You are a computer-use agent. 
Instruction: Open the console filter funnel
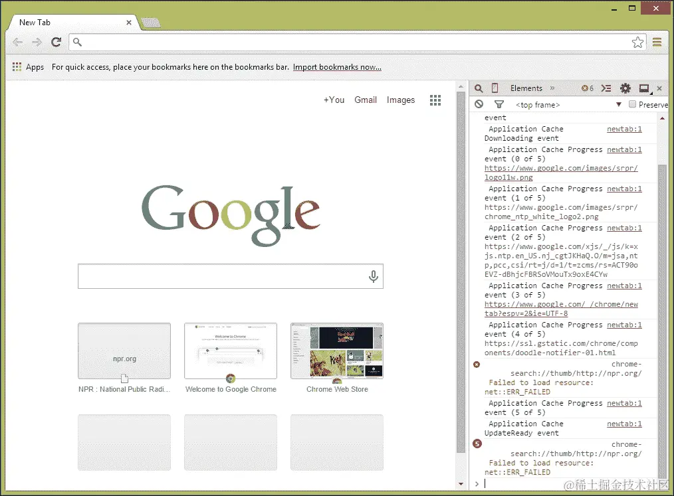coord(499,104)
